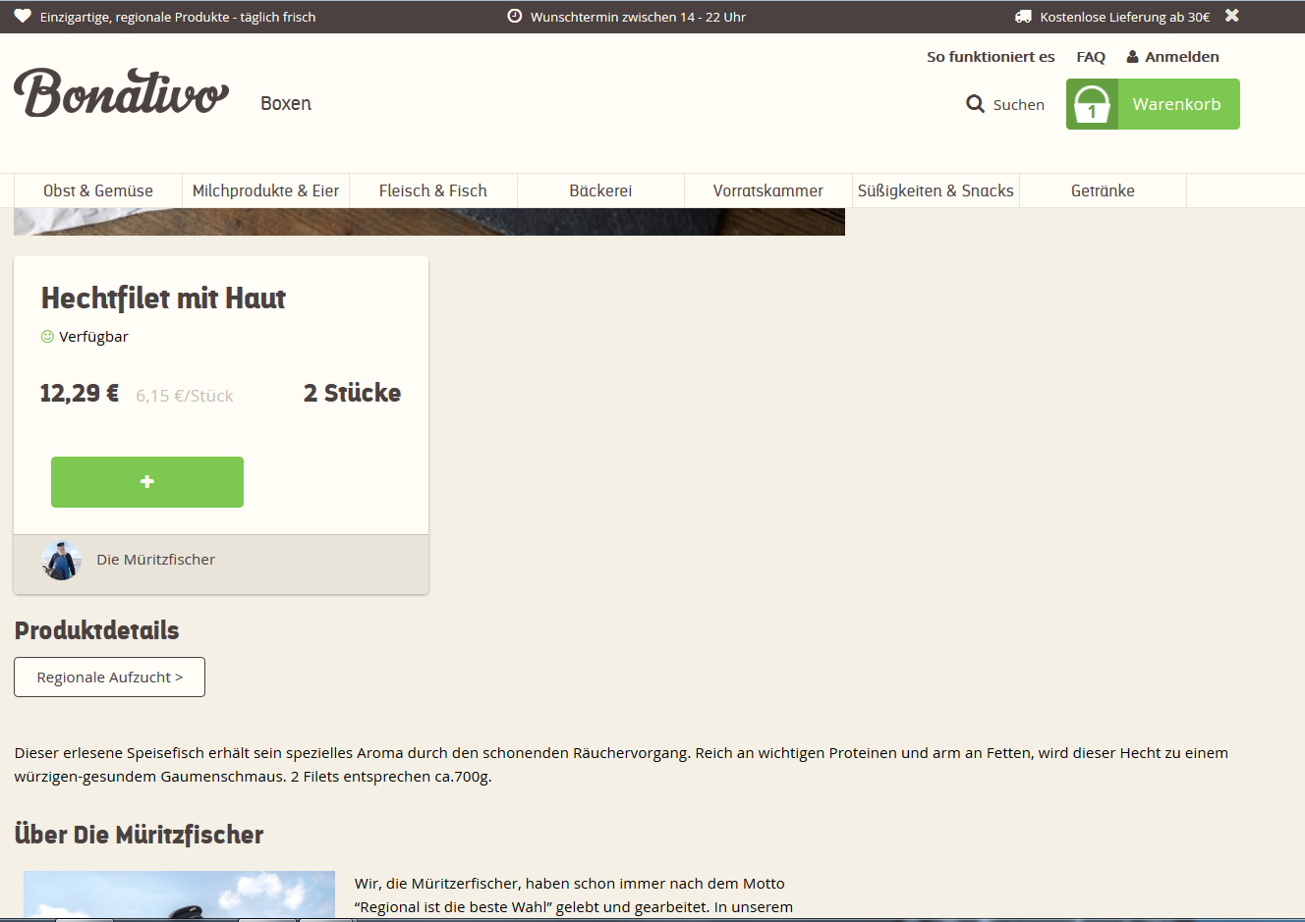The height and width of the screenshot is (922, 1305).
Task: Click Anmelden to log in
Action: pyautogui.click(x=1182, y=57)
